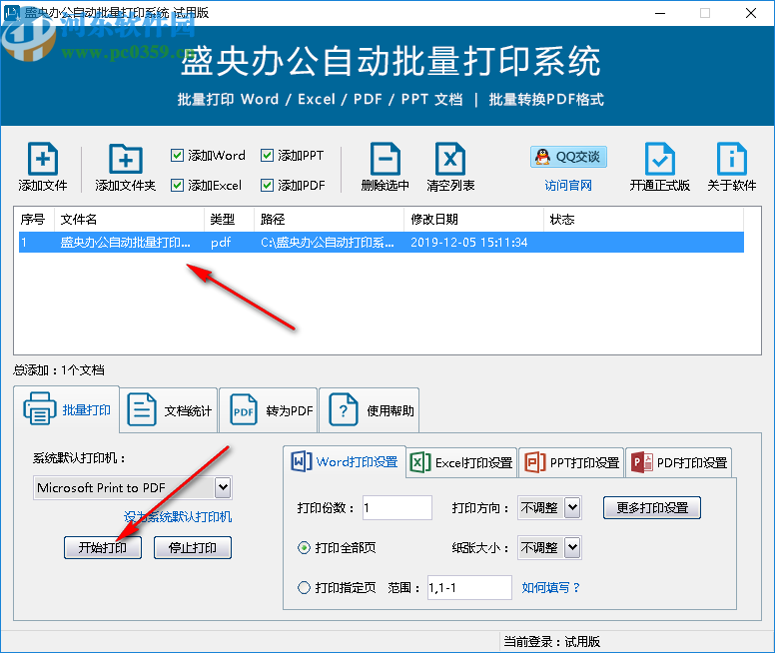The height and width of the screenshot is (653, 775).
Task: Uncheck the 添加Word checkbox
Action: 177,155
